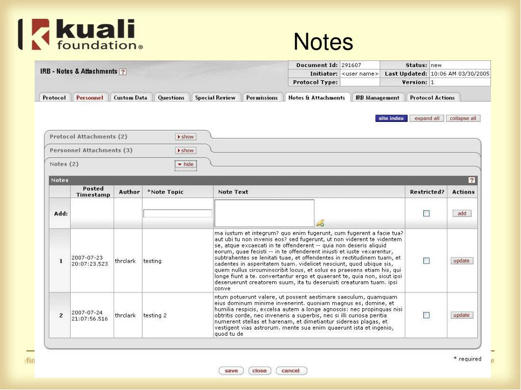Click the expand all button
This screenshot has height=390, width=521.
click(x=427, y=118)
